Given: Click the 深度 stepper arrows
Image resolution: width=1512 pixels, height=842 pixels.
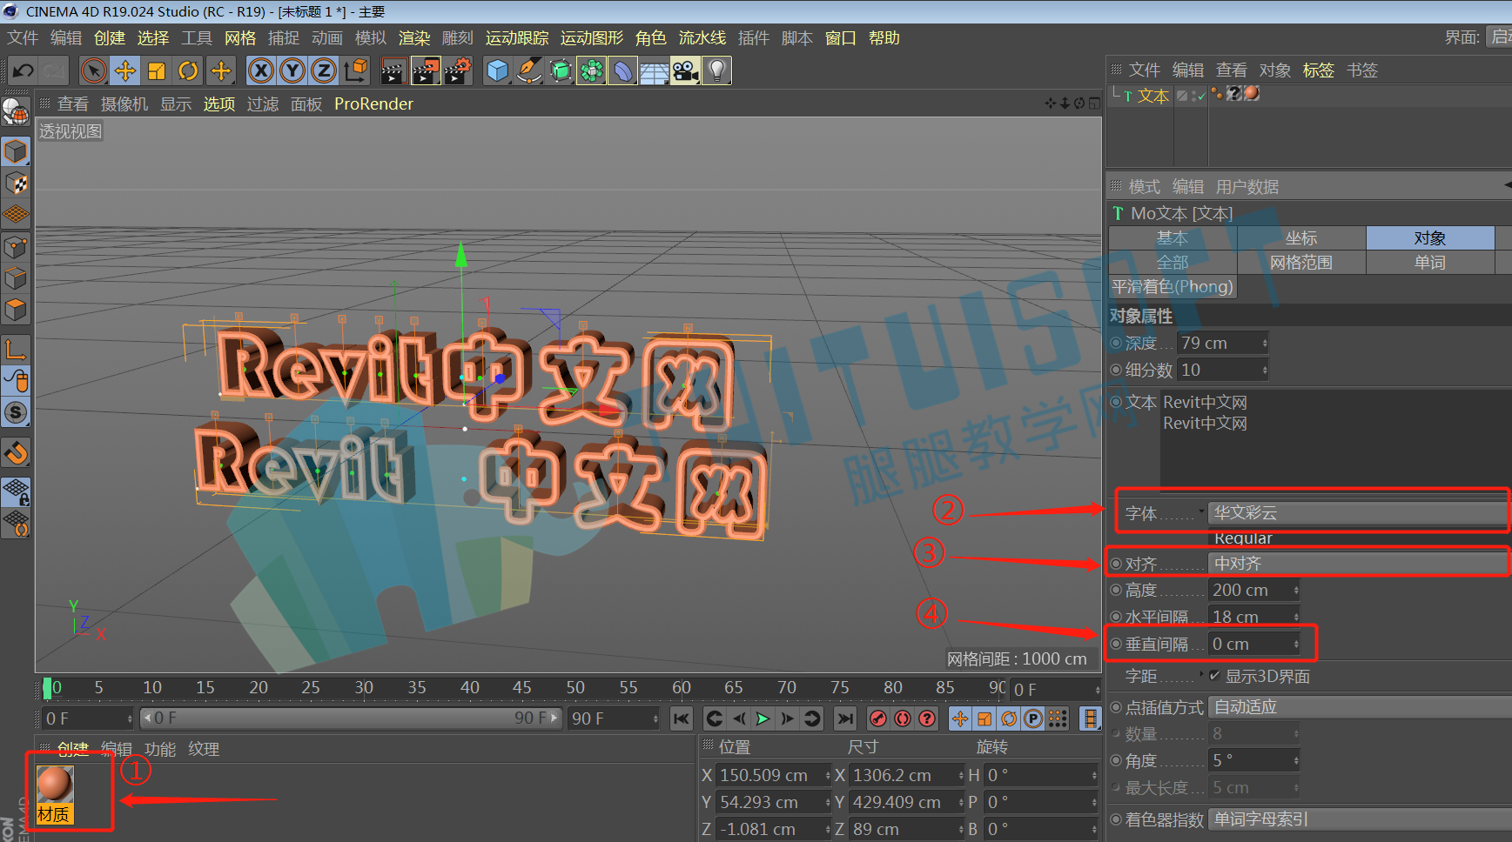Looking at the screenshot, I should tap(1265, 343).
